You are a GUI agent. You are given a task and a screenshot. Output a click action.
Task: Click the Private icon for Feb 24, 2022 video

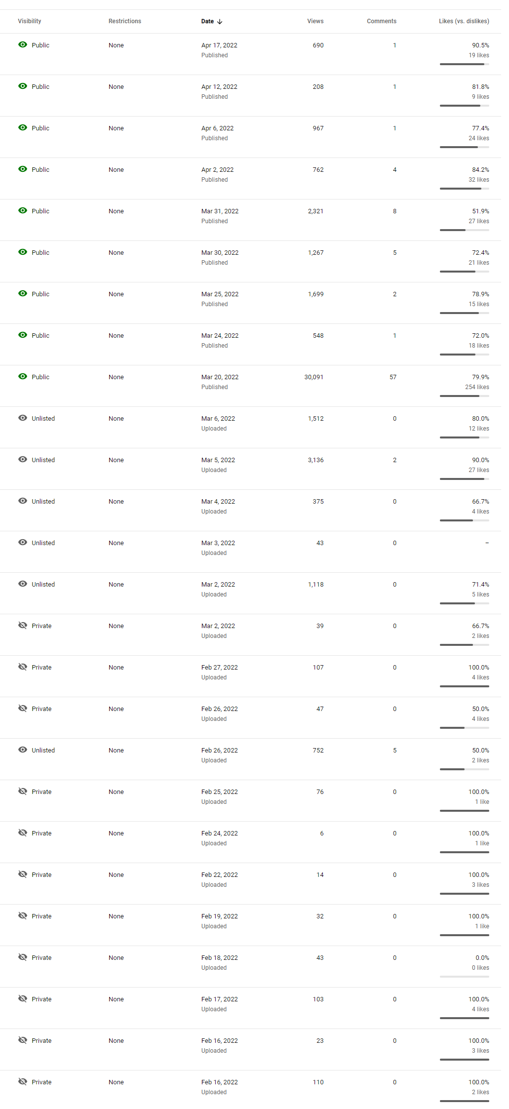[x=23, y=832]
